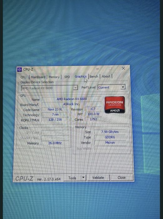Click the memory vendor value Micron
Viewport: 163px width, 219px height.
tap(110, 143)
